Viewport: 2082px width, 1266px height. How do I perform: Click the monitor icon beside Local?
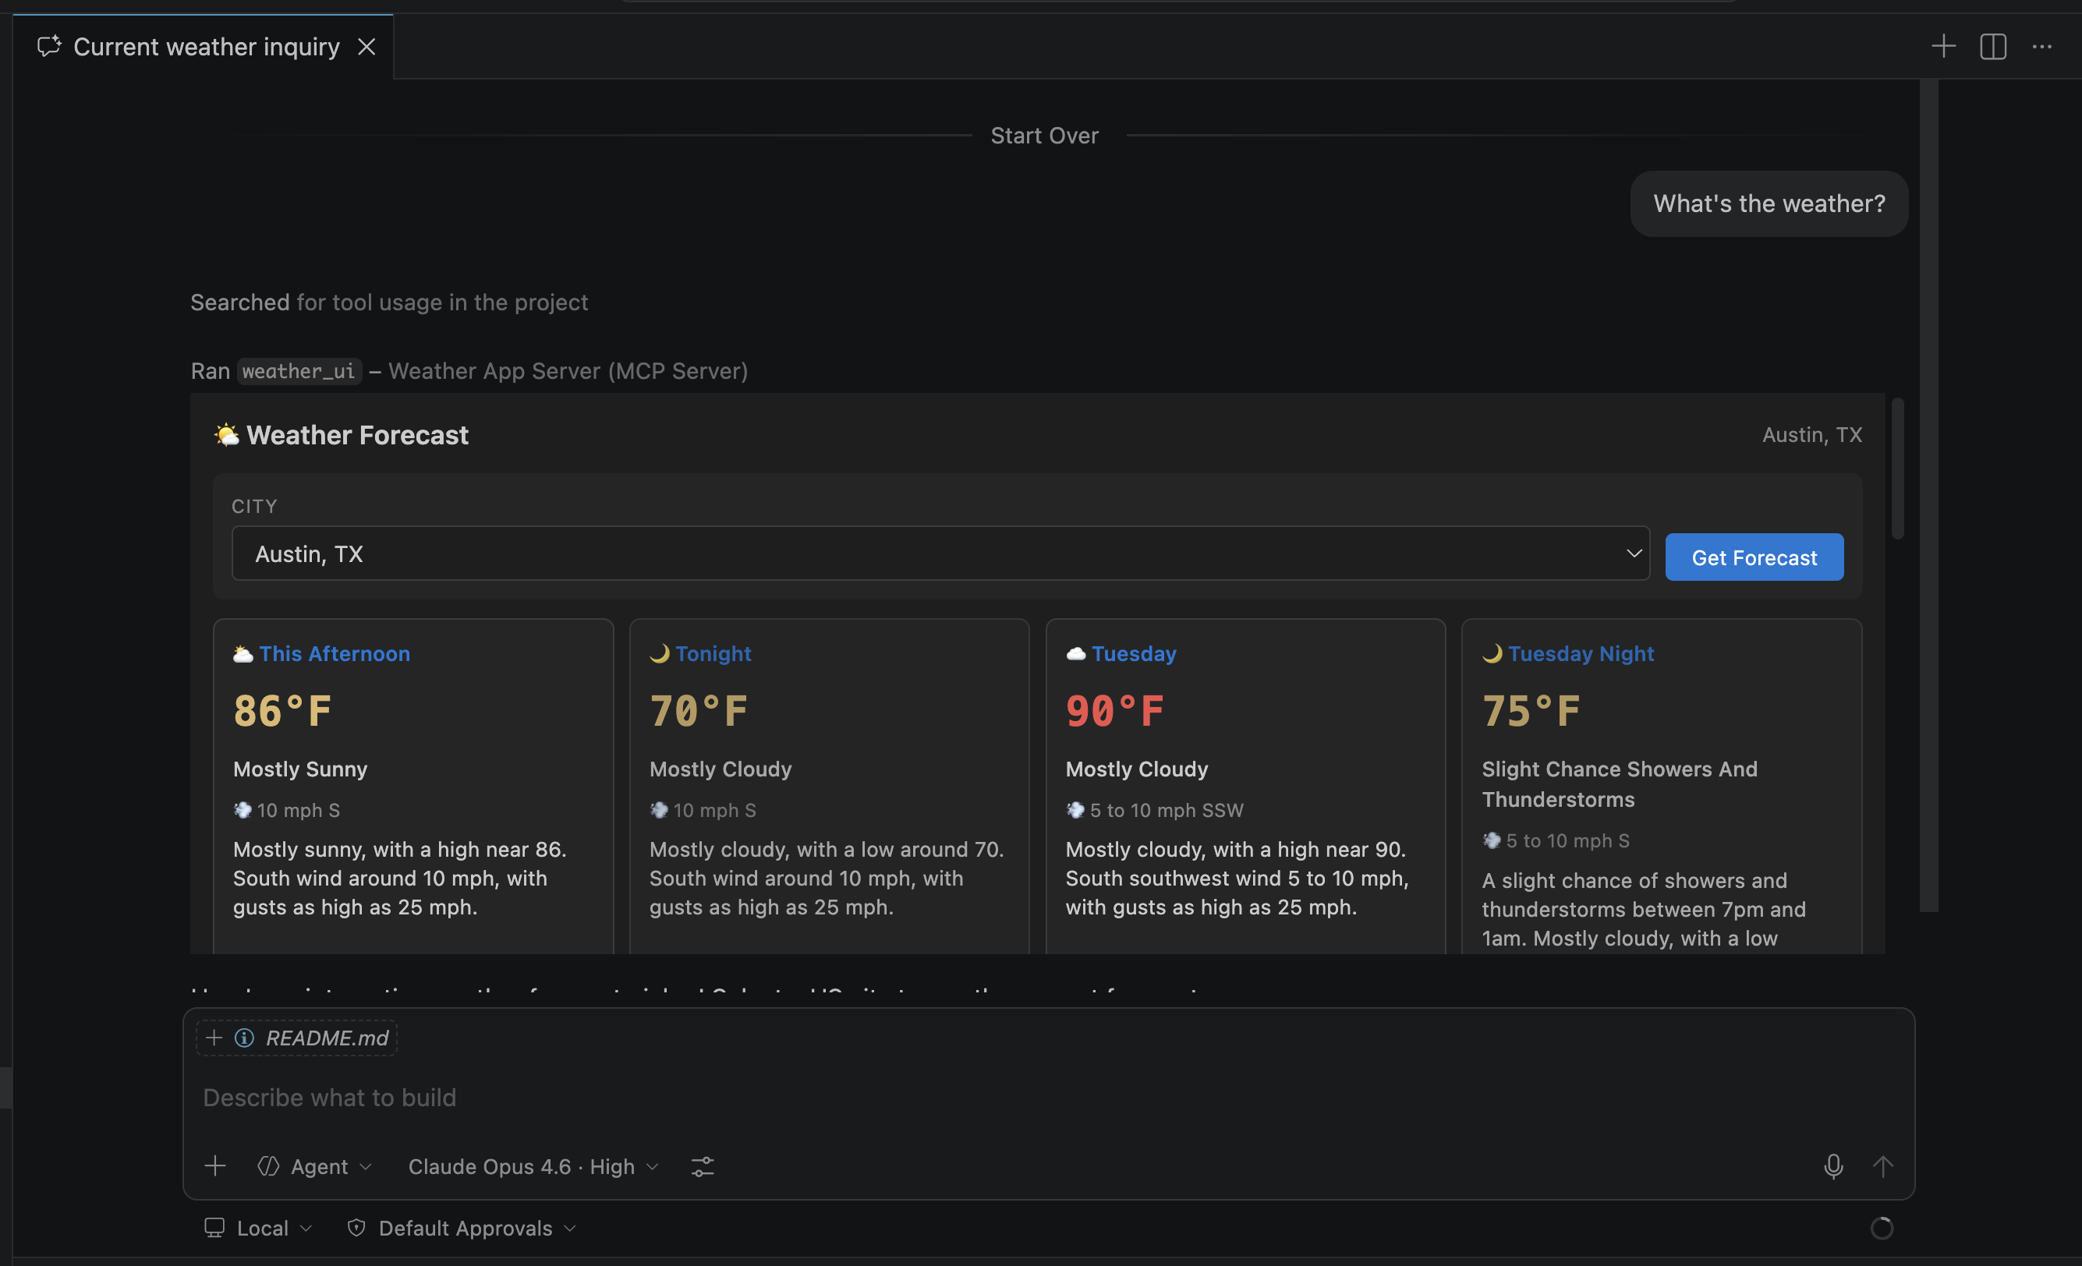[214, 1228]
